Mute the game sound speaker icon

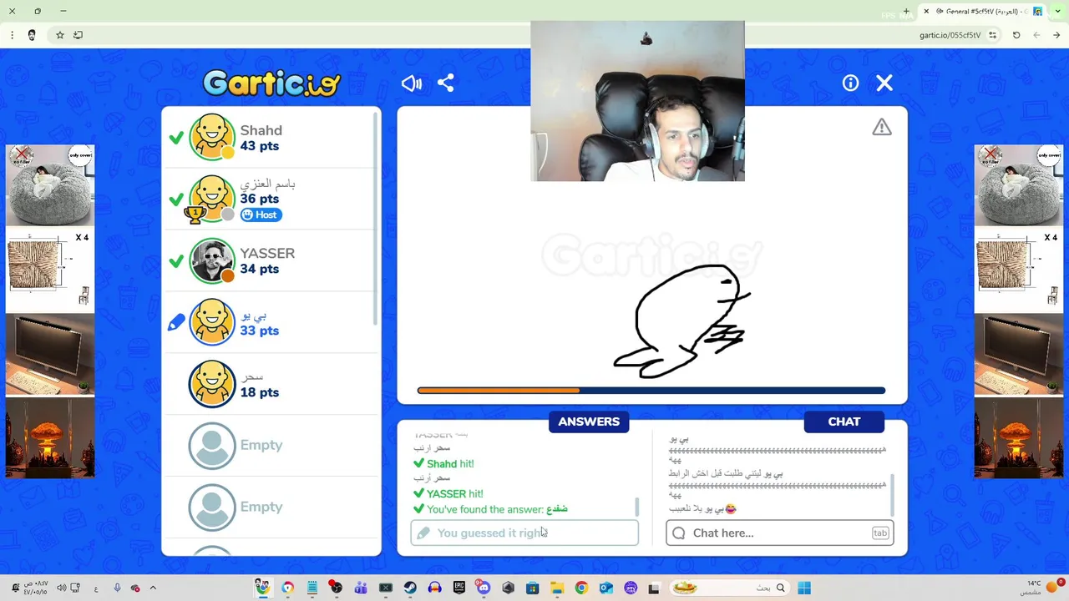click(x=411, y=83)
